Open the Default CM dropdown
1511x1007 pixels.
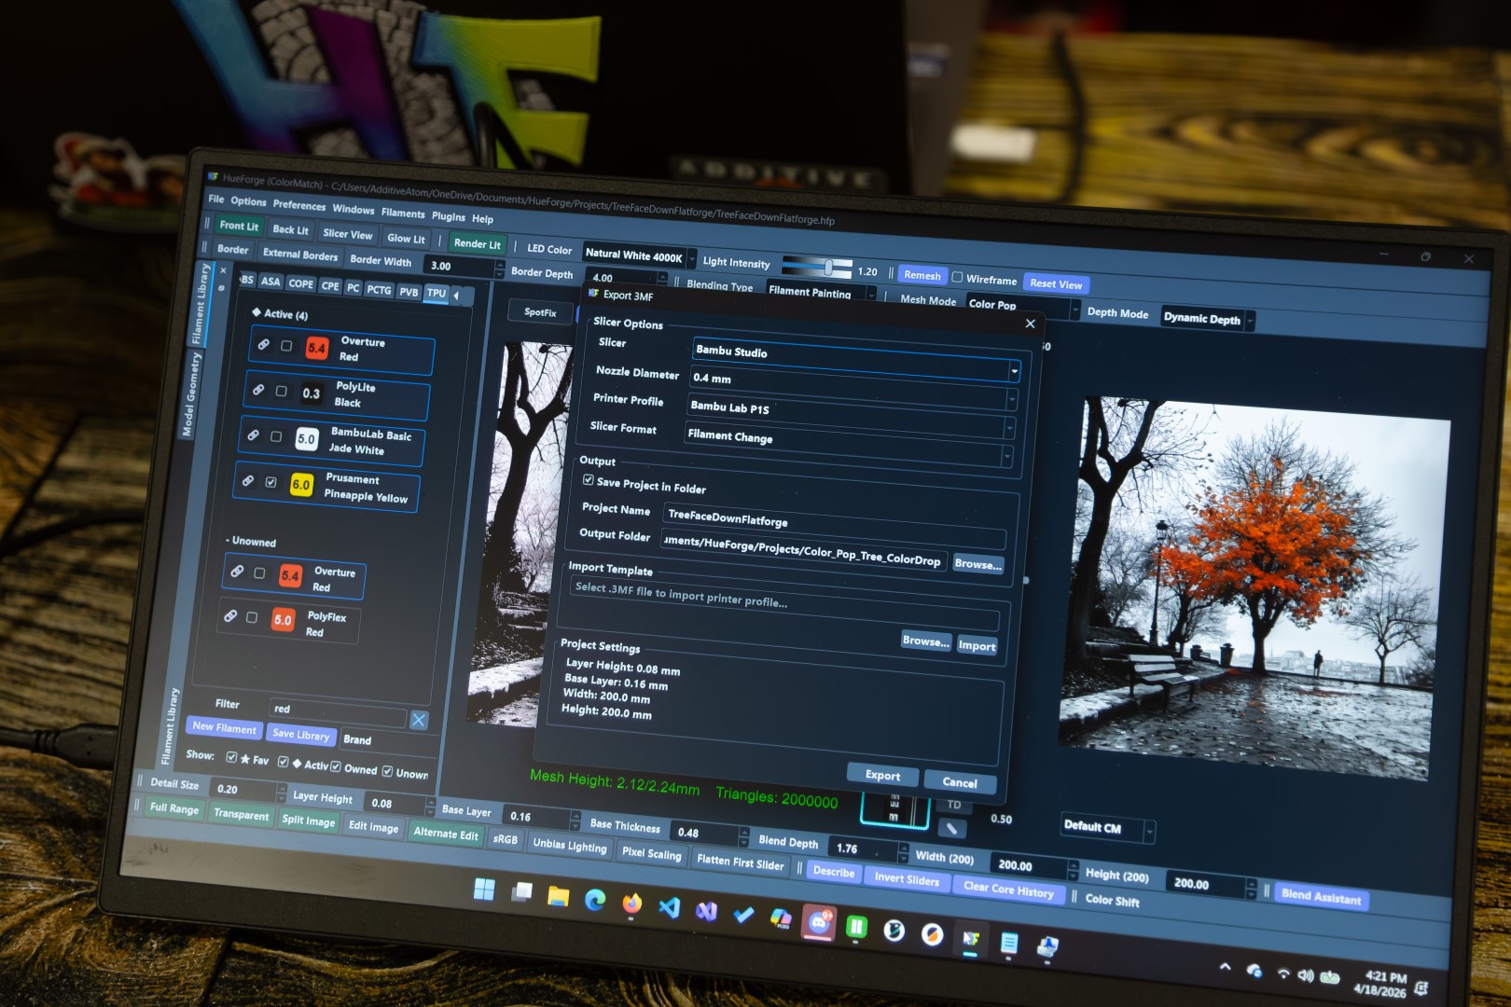tap(1108, 828)
